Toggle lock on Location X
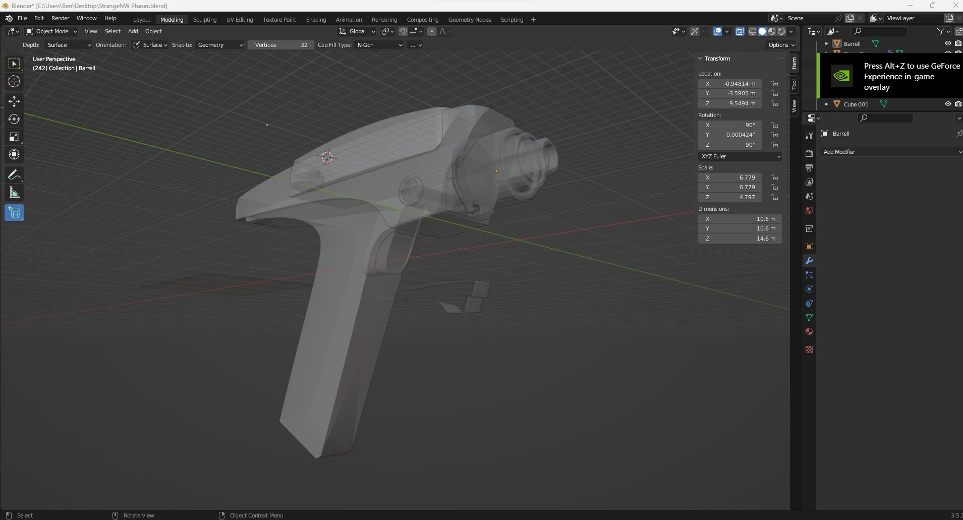The image size is (963, 520). (x=774, y=84)
